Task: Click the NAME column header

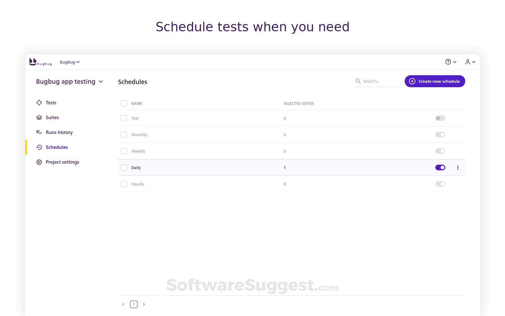Action: click(x=136, y=103)
